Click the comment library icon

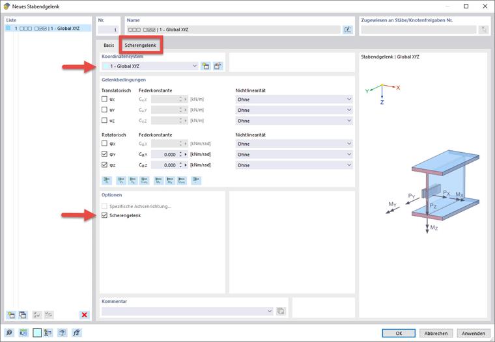point(281,311)
